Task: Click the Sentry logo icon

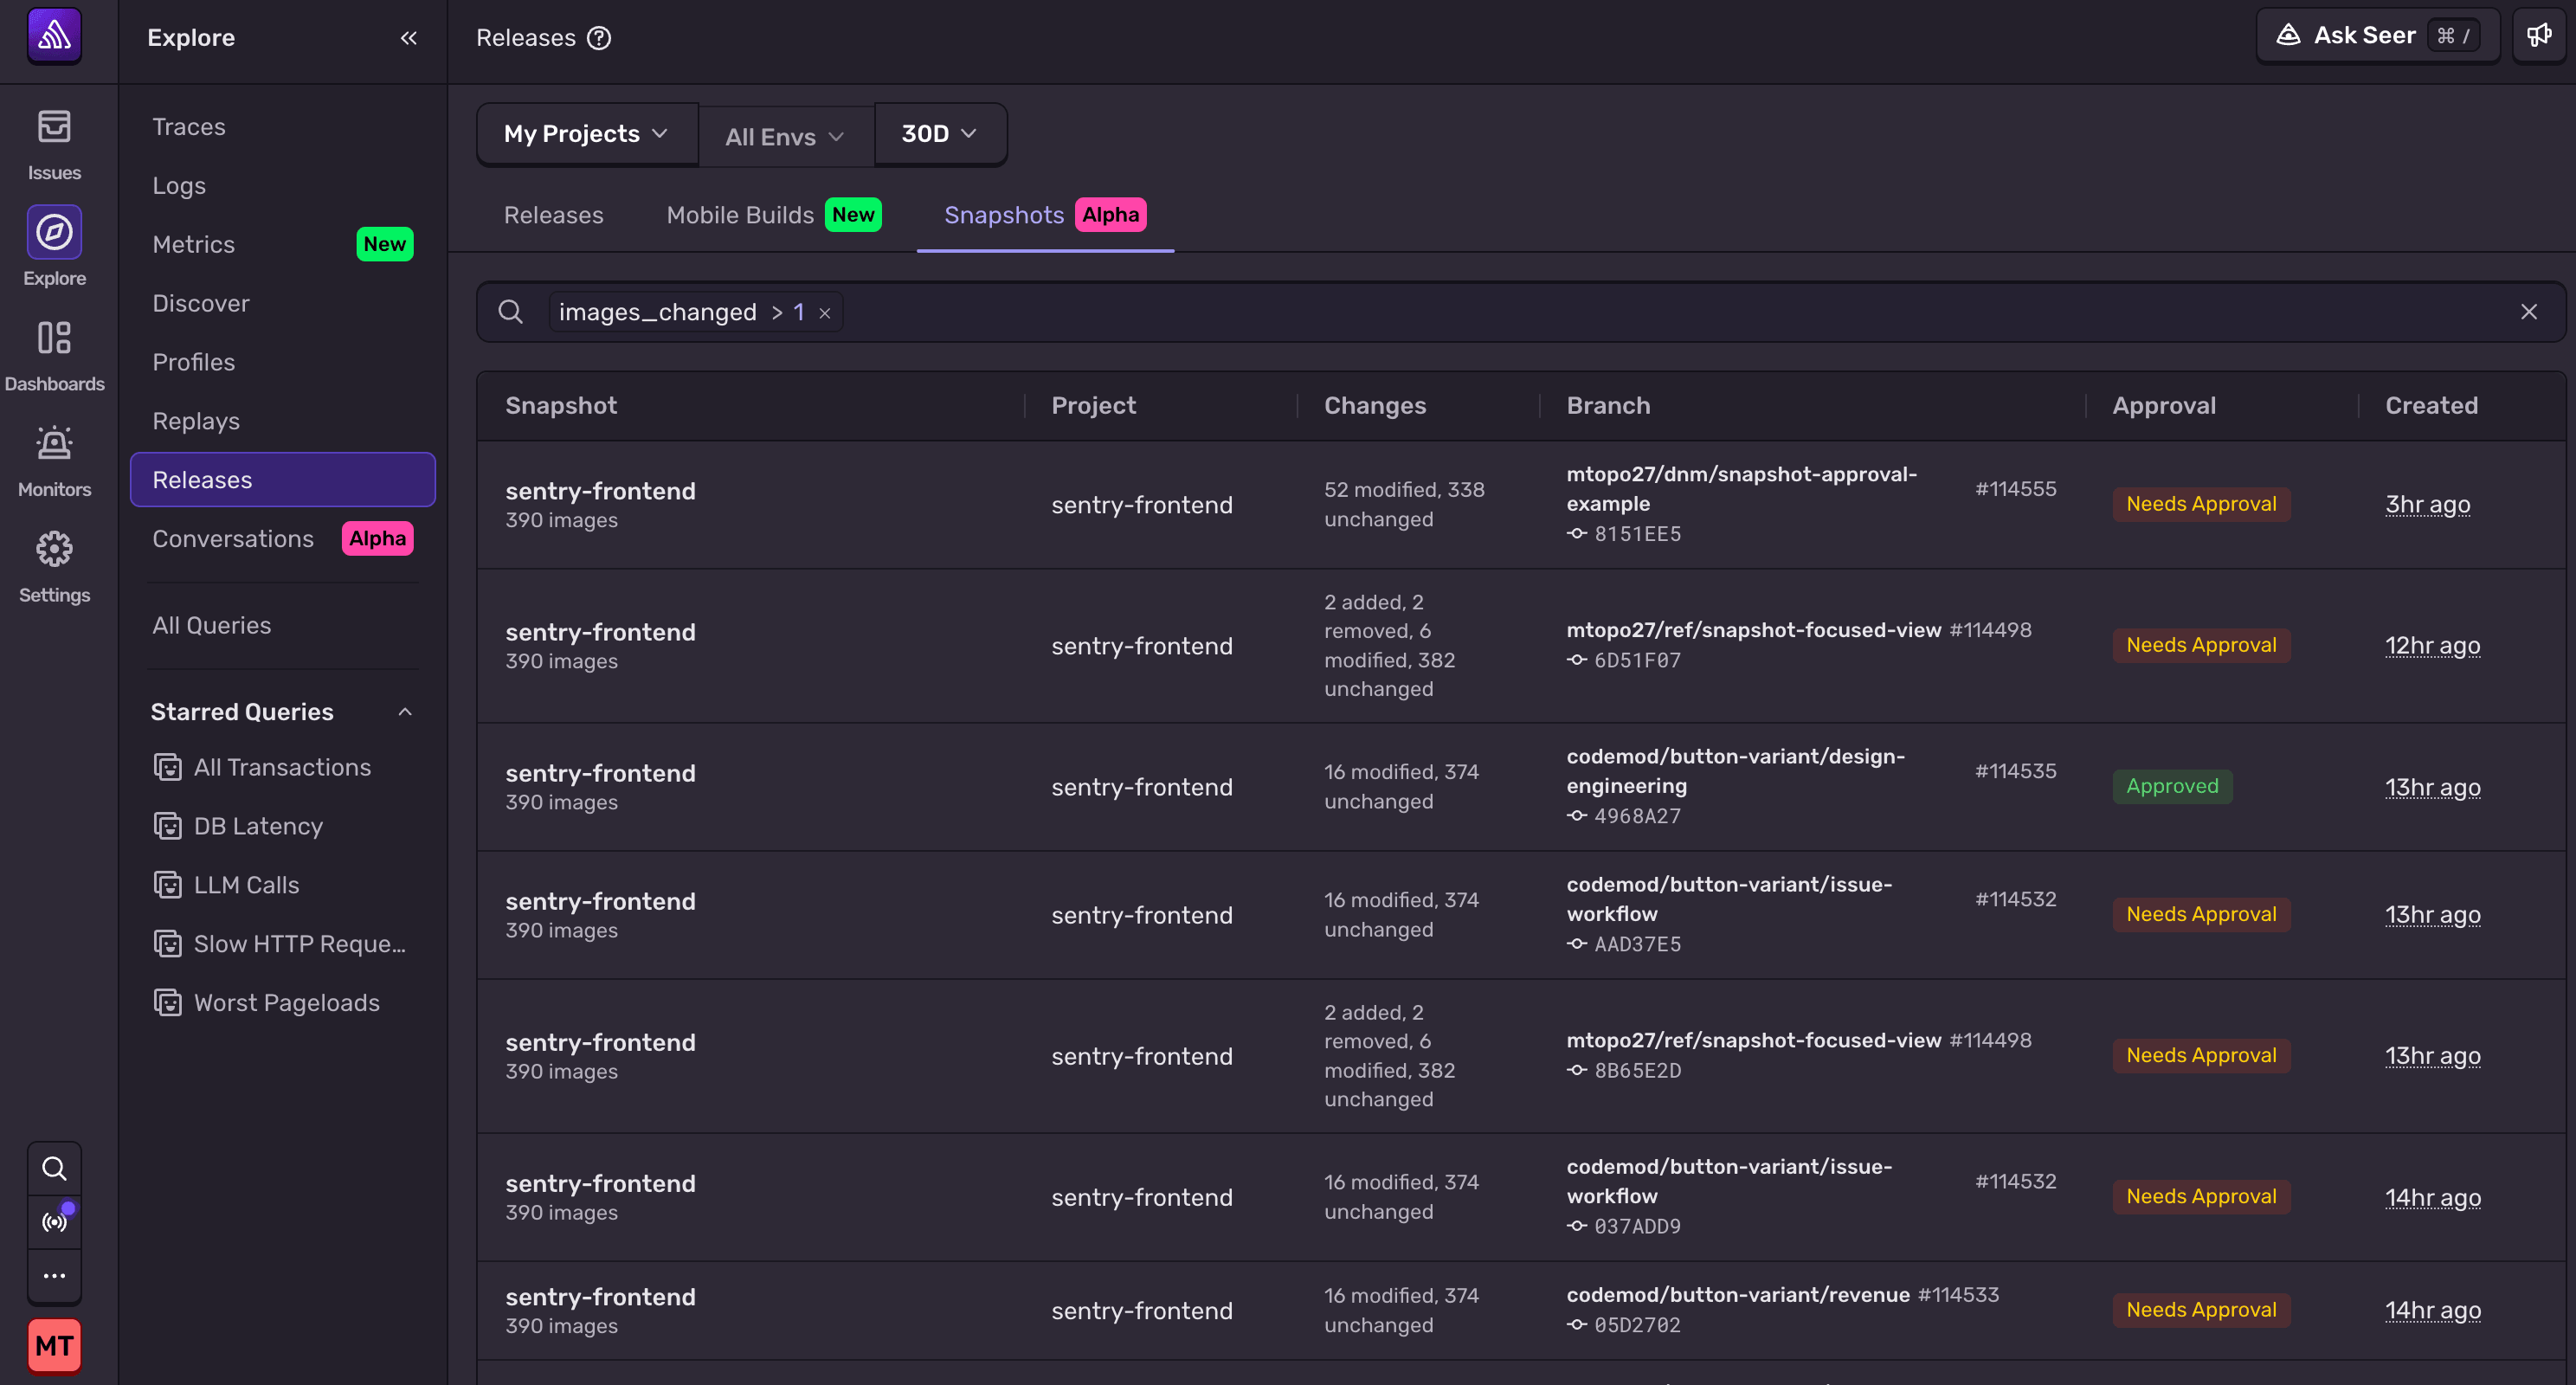Action: tap(54, 36)
